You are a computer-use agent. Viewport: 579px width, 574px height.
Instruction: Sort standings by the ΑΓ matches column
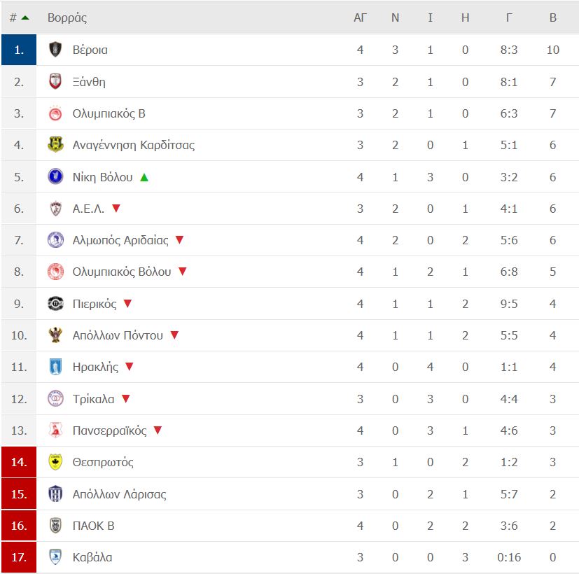click(360, 17)
